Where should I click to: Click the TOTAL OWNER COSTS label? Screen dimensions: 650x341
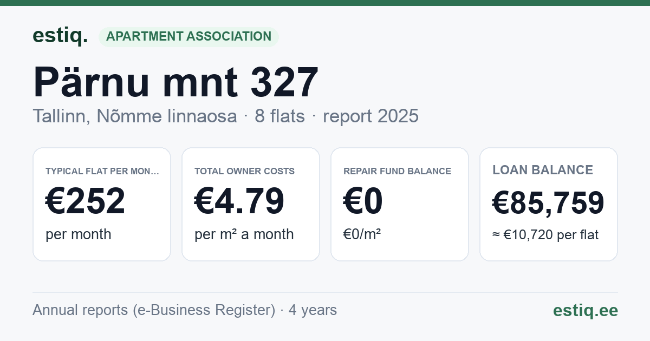point(244,171)
